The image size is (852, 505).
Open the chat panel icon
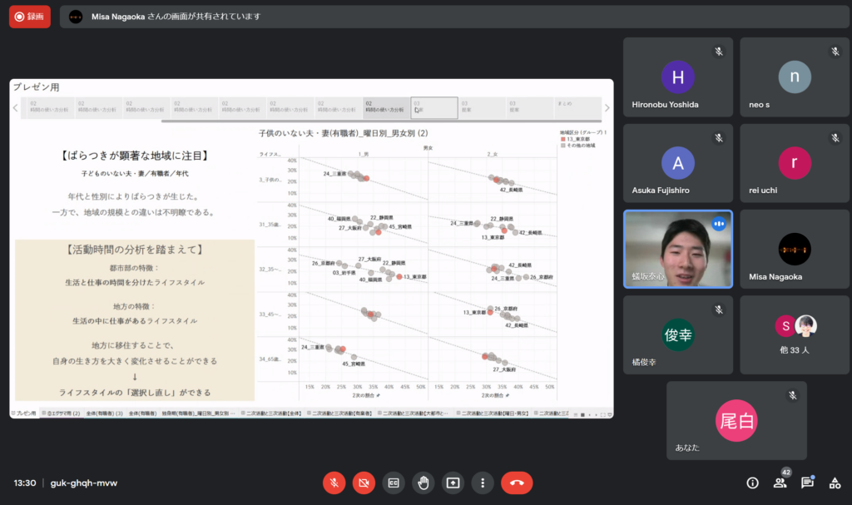coord(807,483)
